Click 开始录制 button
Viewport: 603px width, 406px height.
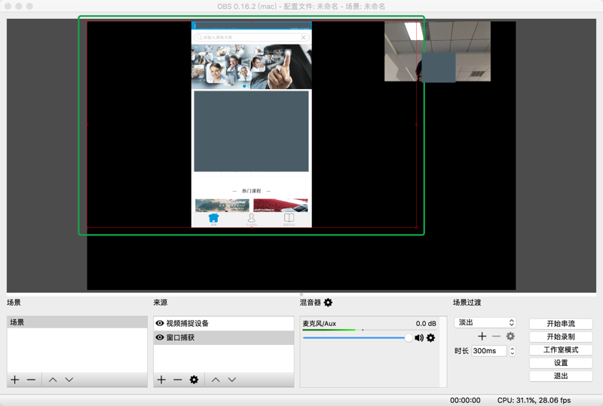tap(561, 337)
